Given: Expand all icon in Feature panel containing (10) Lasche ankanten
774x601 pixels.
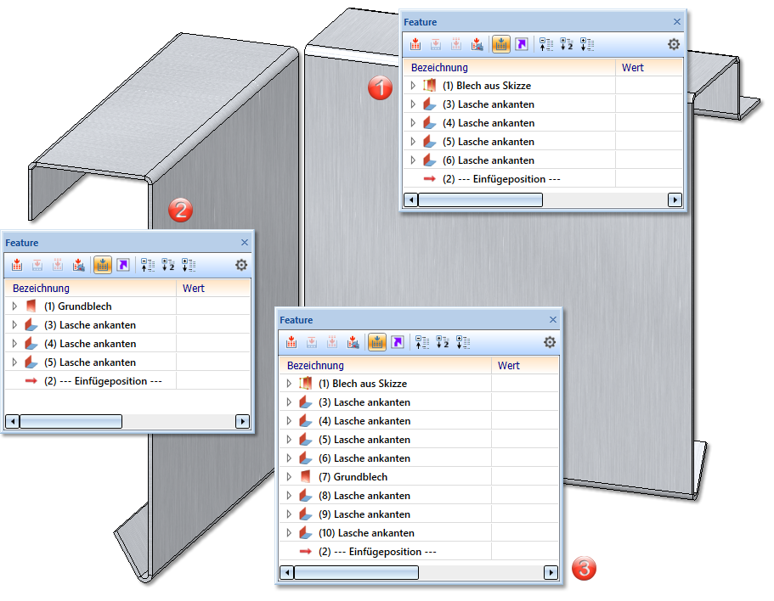Looking at the screenshot, I should pos(463,342).
